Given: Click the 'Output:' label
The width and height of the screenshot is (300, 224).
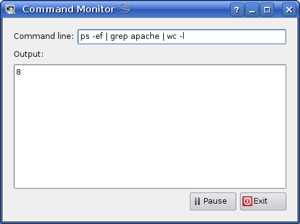Looking at the screenshot, I should coord(28,54).
